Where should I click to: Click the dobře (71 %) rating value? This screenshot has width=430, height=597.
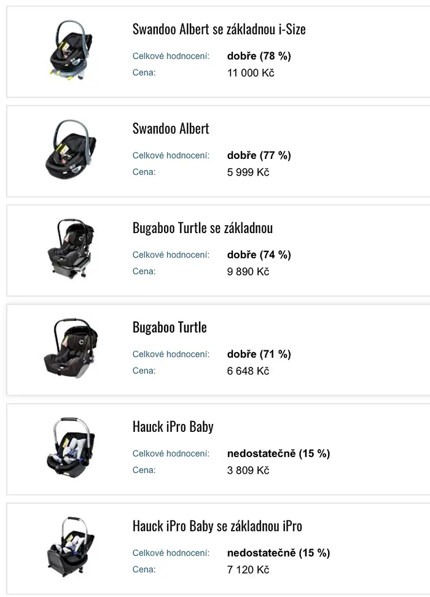coord(259,354)
